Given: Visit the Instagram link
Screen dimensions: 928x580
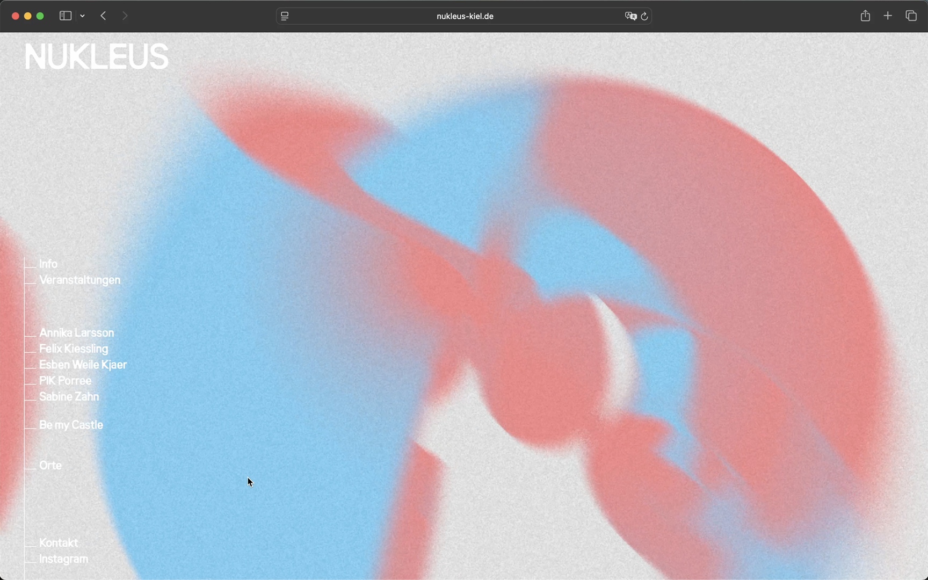Looking at the screenshot, I should point(63,559).
